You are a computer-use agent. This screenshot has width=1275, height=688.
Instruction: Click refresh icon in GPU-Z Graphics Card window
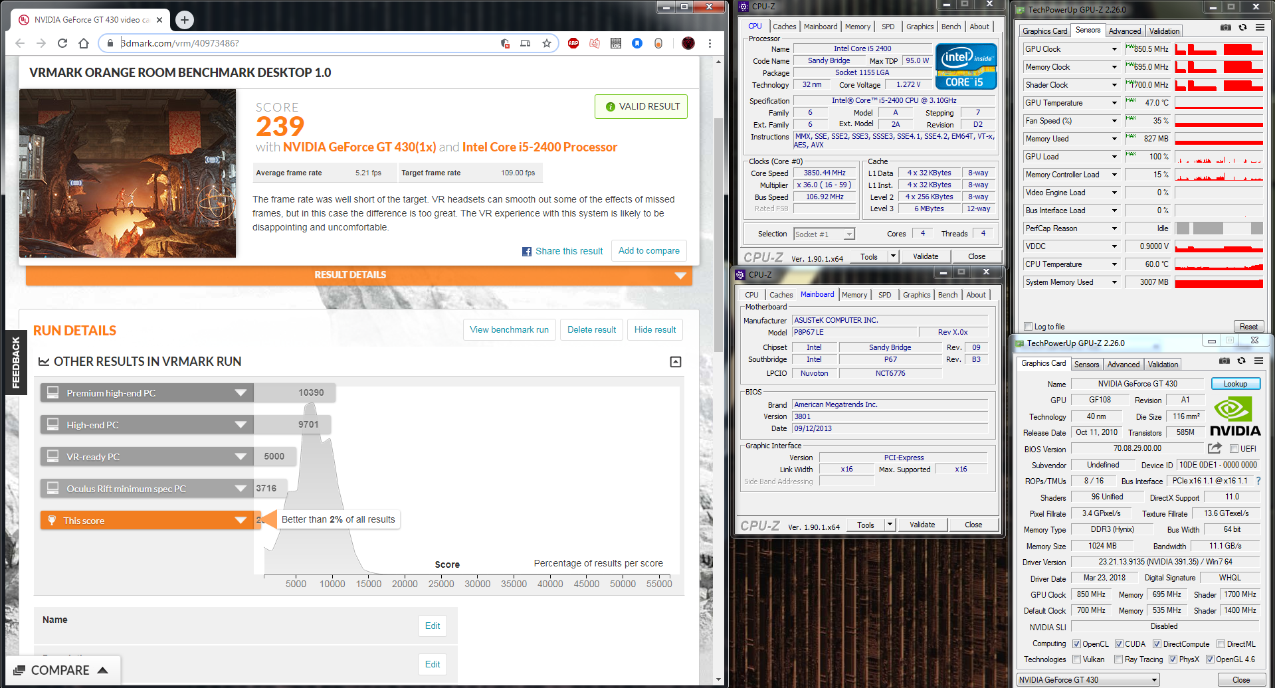coord(1241,361)
